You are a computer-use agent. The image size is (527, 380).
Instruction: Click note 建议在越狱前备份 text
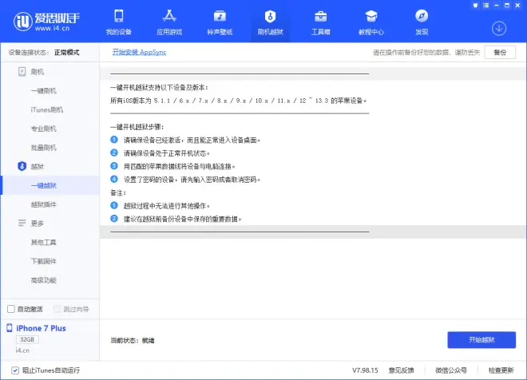(183, 219)
